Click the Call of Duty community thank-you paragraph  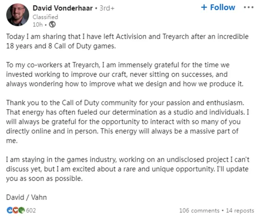coord(128,122)
